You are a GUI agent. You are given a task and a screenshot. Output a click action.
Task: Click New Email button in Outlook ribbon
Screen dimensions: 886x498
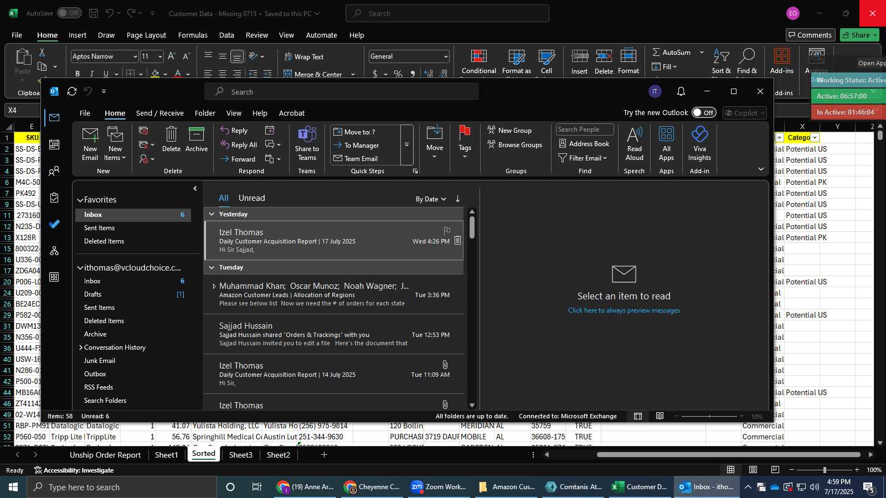point(90,144)
